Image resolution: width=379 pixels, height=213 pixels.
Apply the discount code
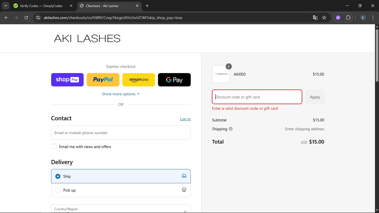315,97
